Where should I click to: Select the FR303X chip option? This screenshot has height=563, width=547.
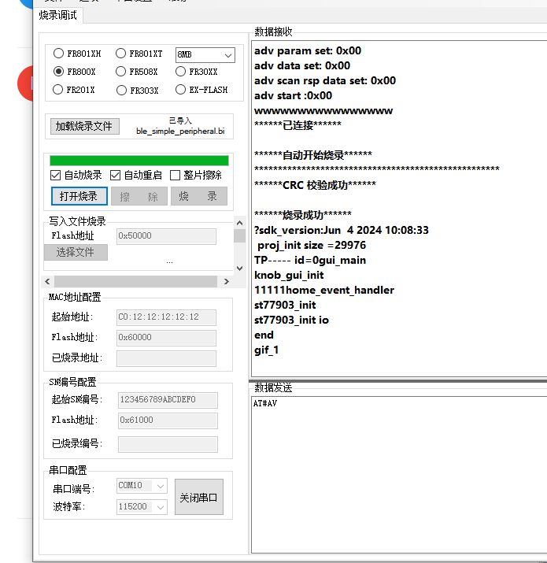(121, 90)
